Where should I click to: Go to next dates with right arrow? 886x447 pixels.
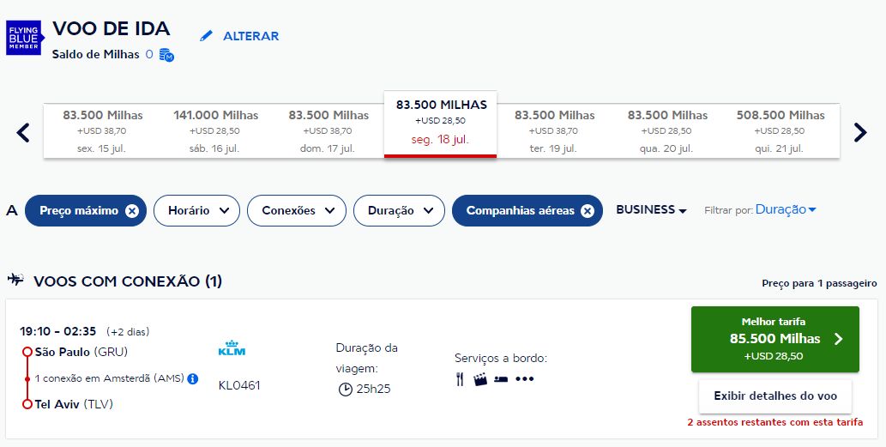(860, 132)
